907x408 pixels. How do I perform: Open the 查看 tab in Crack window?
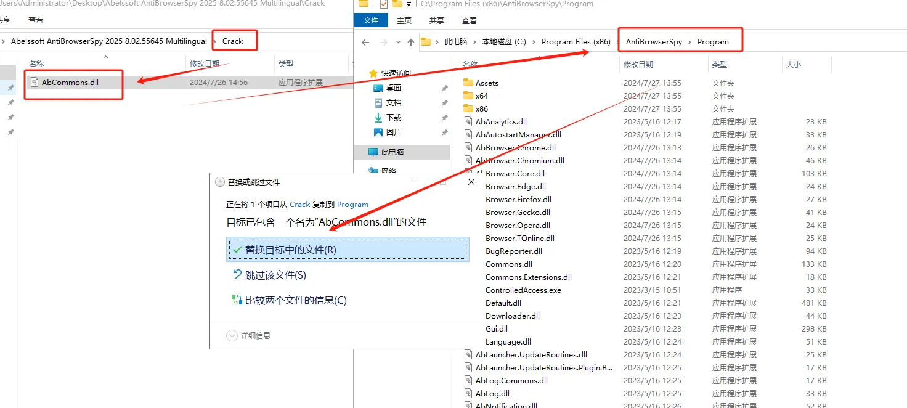coord(36,20)
